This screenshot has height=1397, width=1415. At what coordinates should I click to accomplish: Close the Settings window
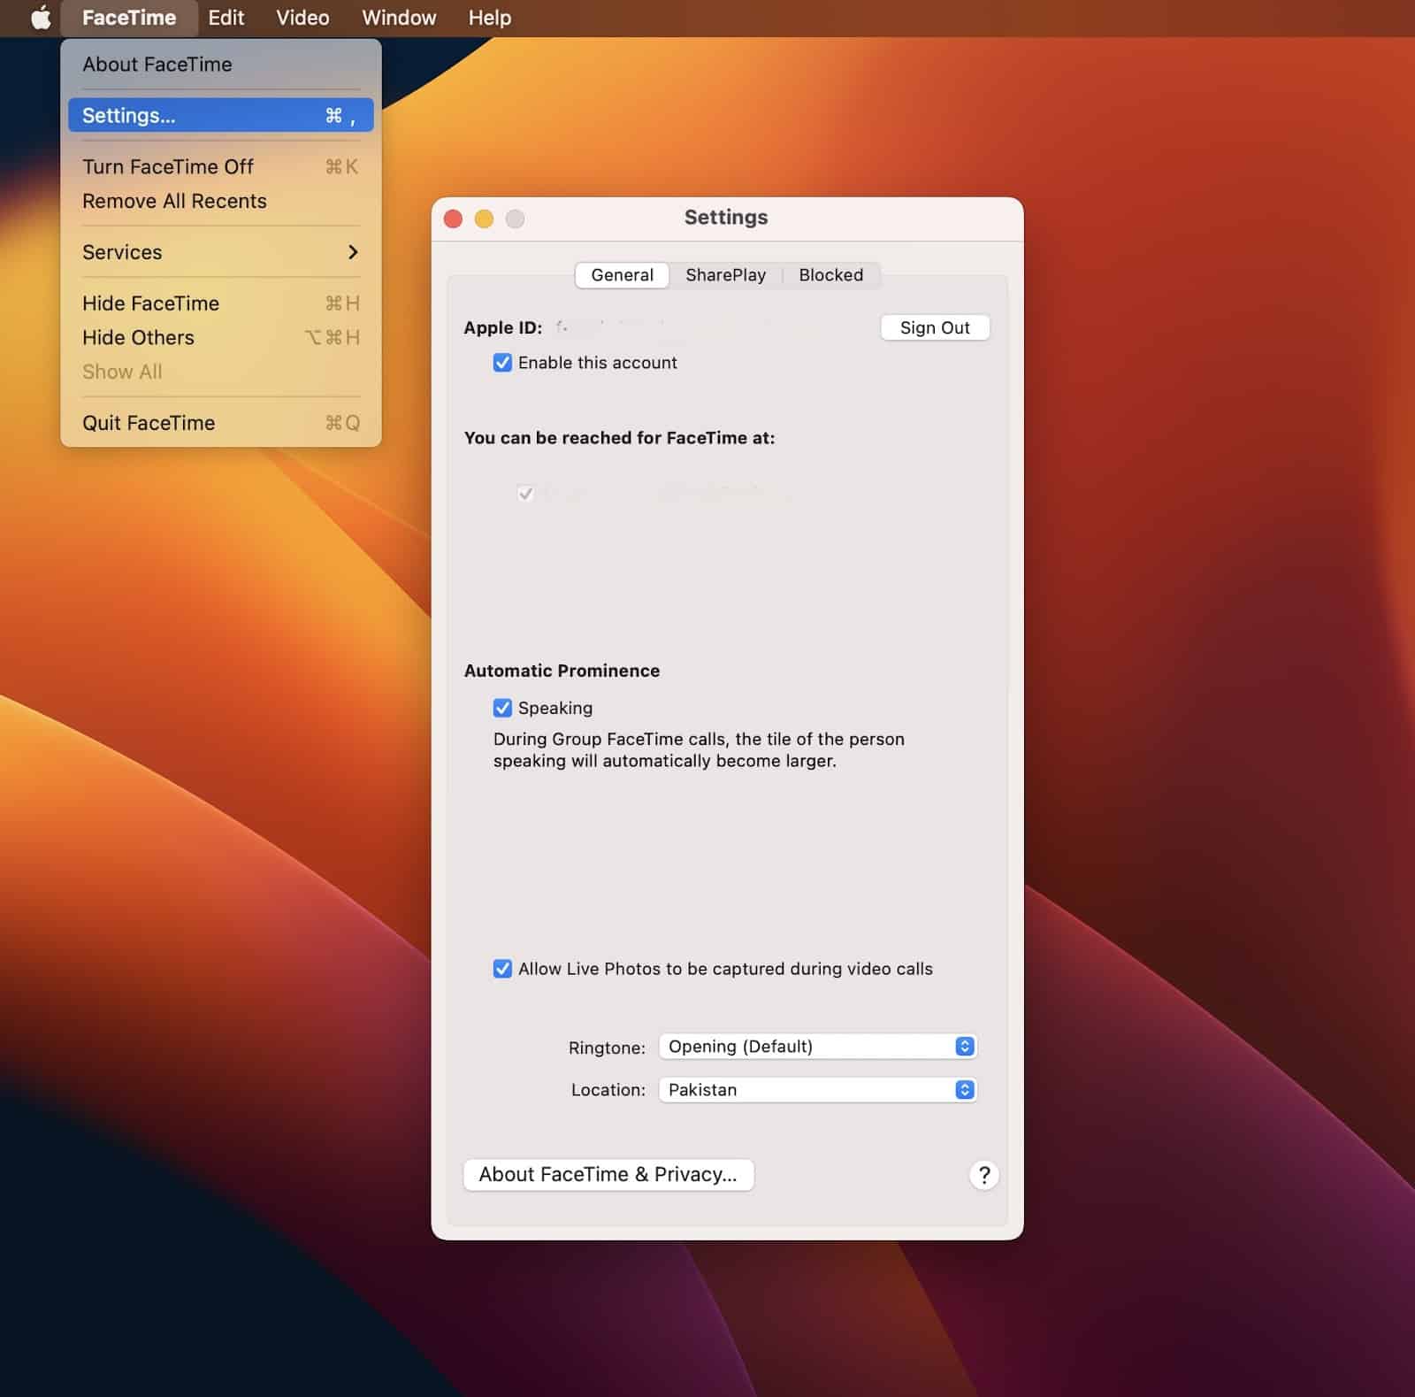(453, 219)
